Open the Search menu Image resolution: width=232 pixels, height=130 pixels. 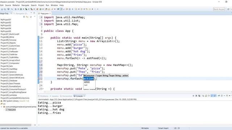pyautogui.click(x=34, y=5)
